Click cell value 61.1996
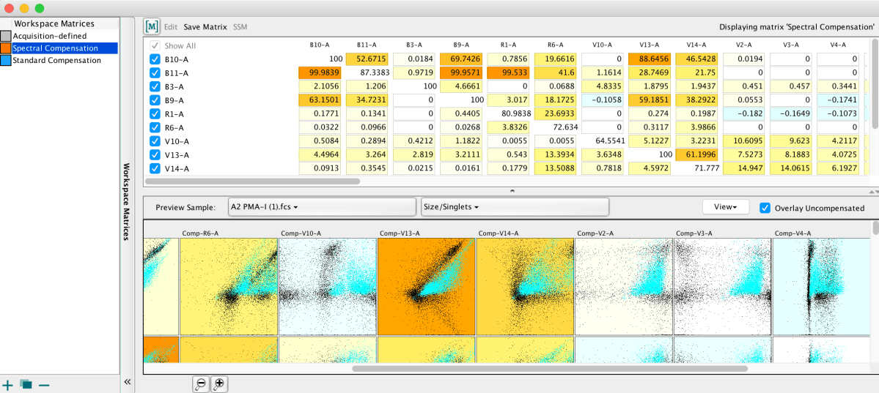Screen dimensions: 879x393 click(x=696, y=154)
